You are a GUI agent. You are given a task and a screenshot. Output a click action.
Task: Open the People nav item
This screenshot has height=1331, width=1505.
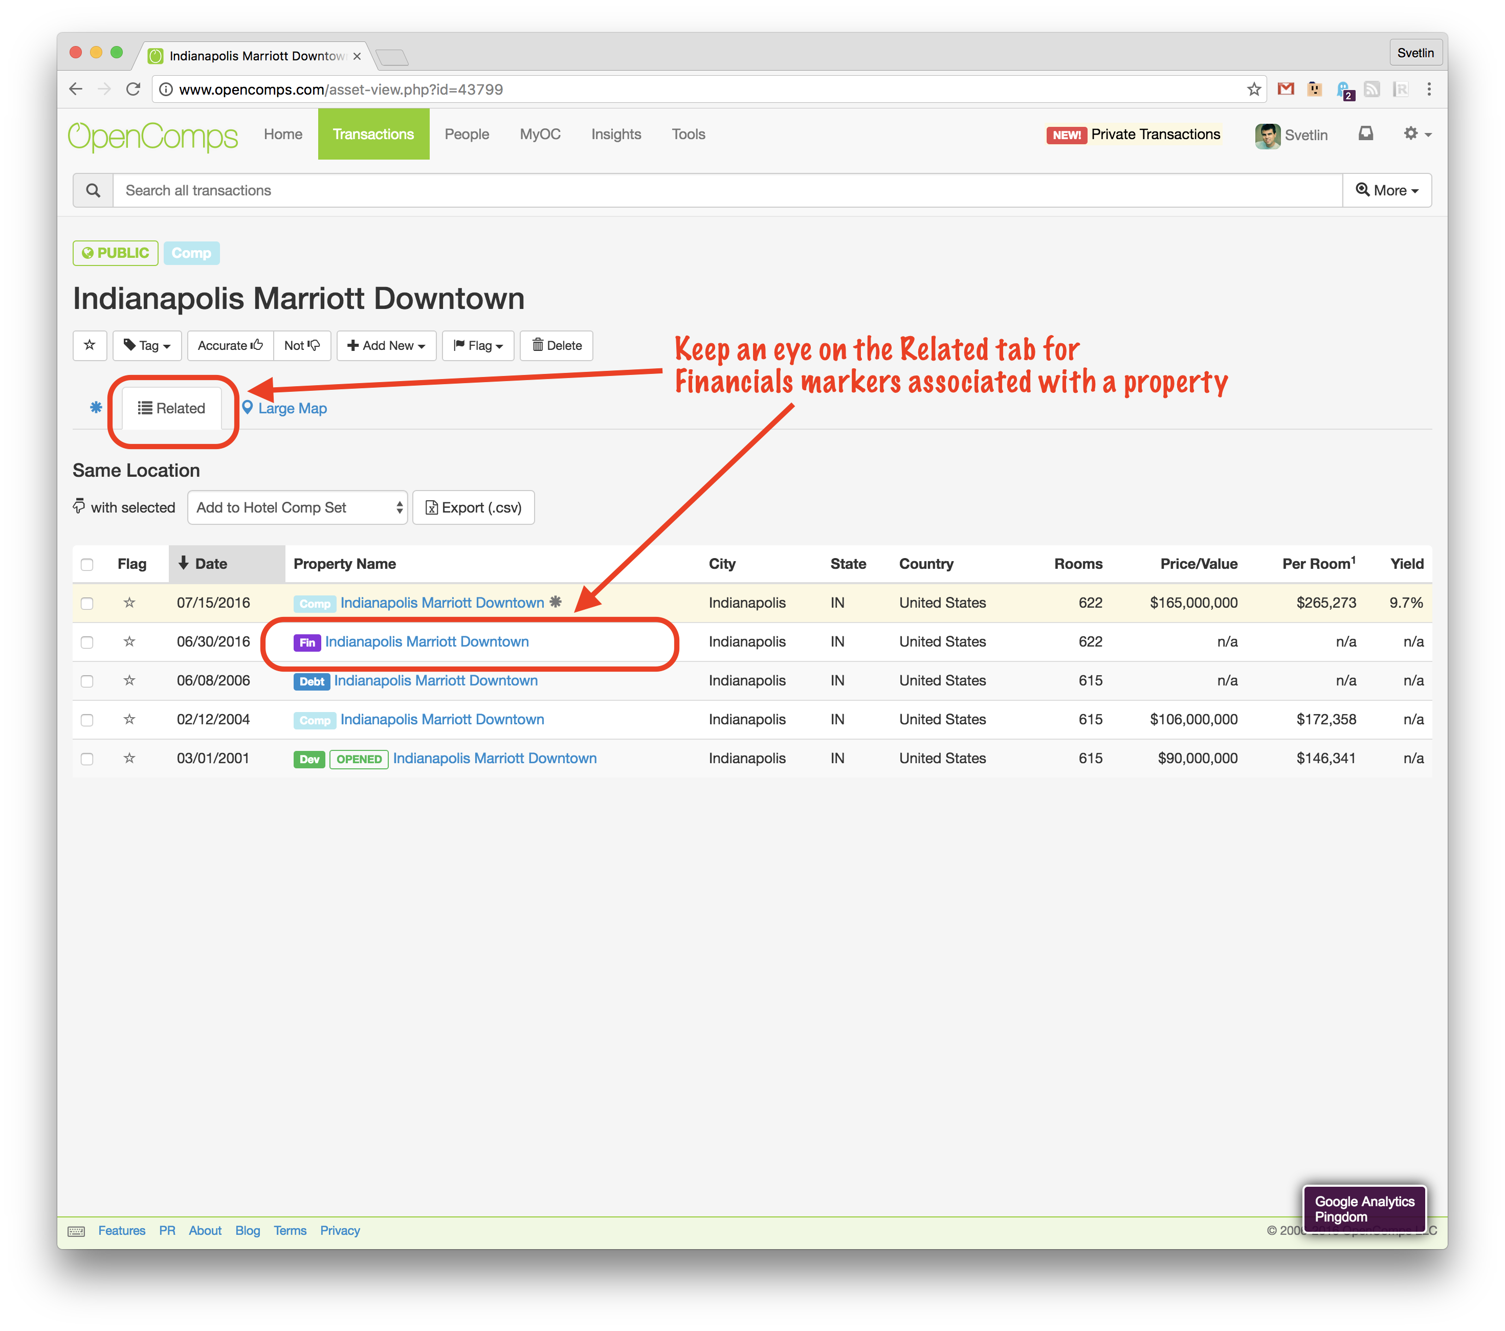coord(467,134)
